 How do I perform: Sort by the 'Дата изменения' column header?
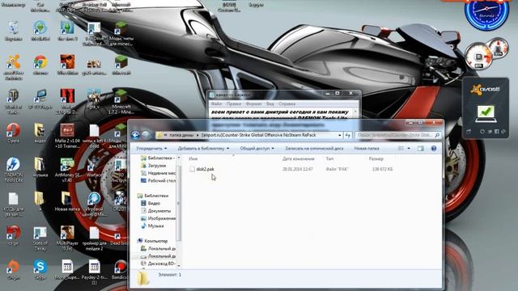(299, 158)
